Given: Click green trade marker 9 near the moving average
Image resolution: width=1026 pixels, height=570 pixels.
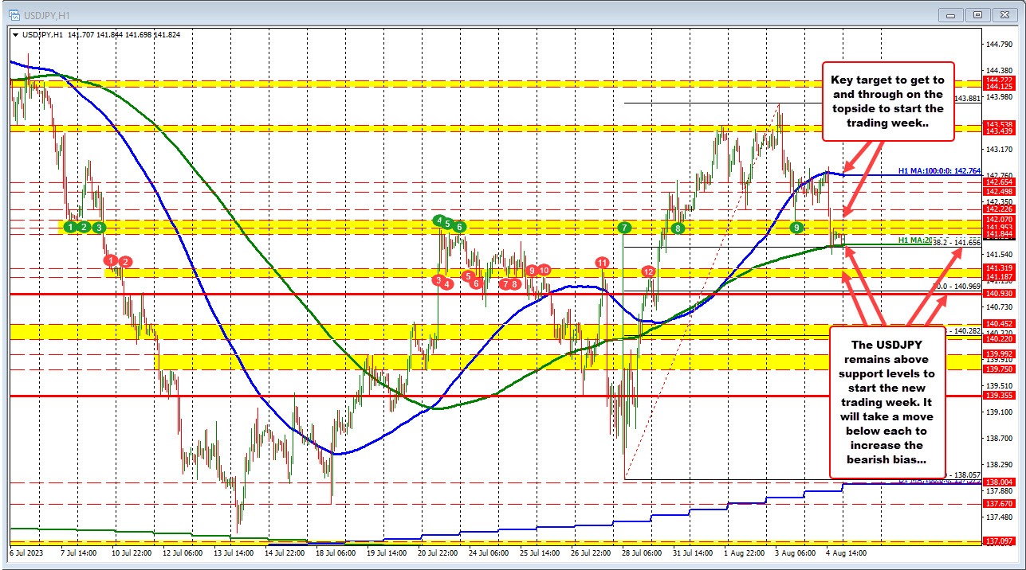Looking at the screenshot, I should (797, 228).
